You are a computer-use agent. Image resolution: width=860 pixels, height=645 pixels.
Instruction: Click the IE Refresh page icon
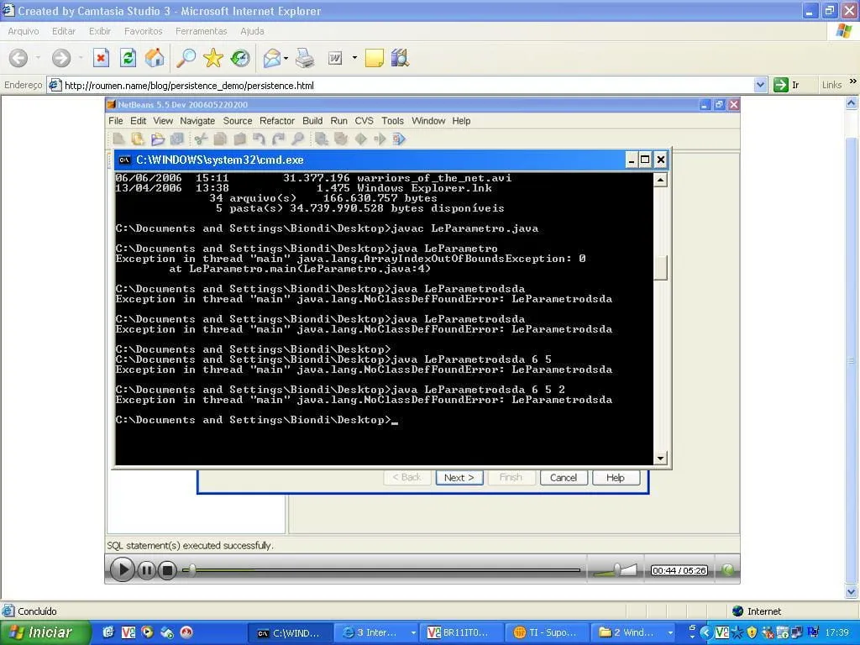(x=128, y=58)
